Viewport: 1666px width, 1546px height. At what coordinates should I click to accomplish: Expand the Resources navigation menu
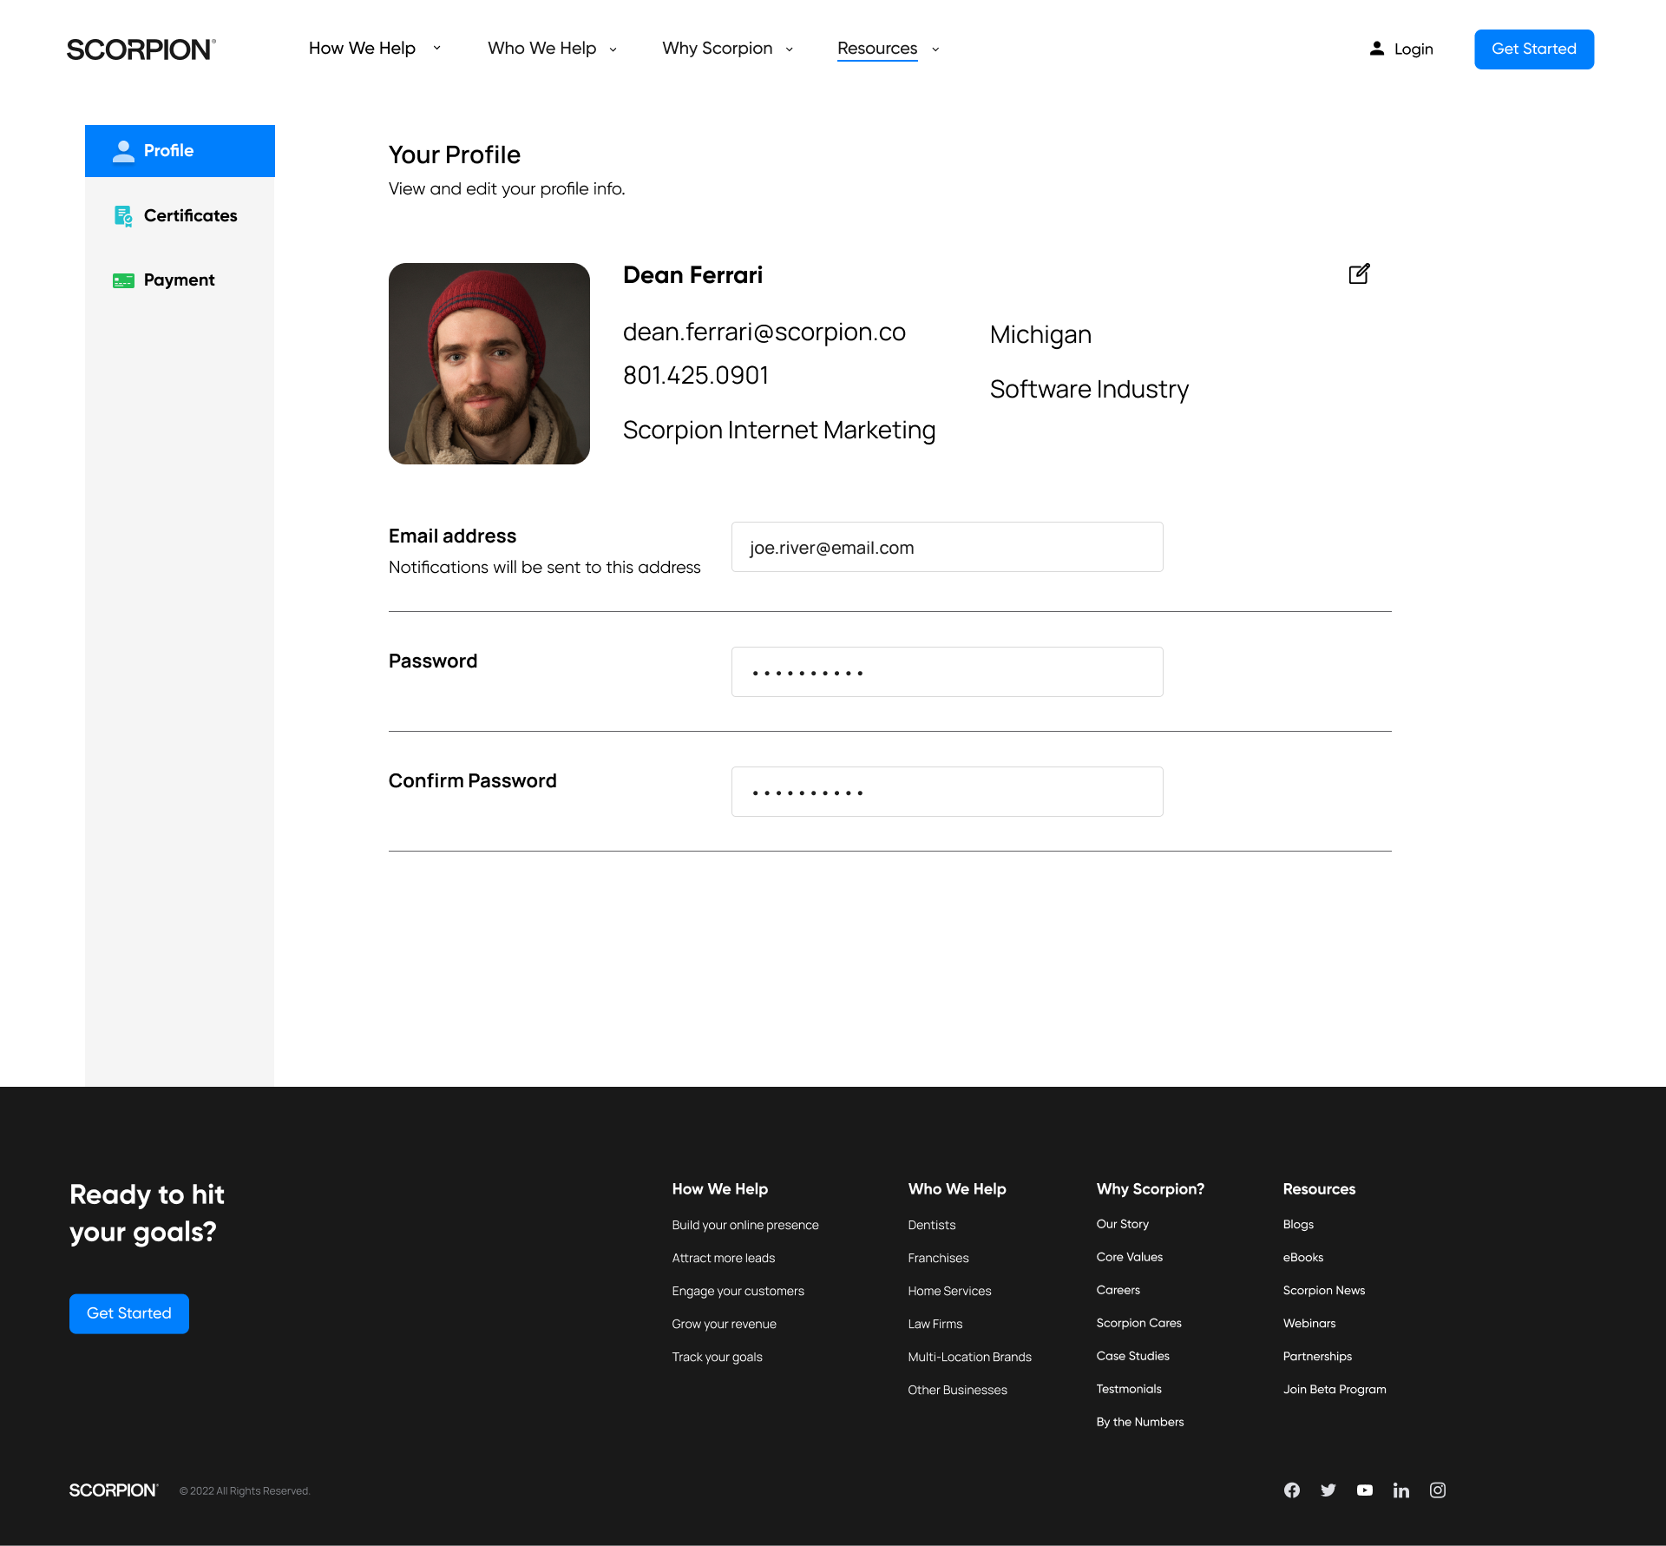pos(888,49)
